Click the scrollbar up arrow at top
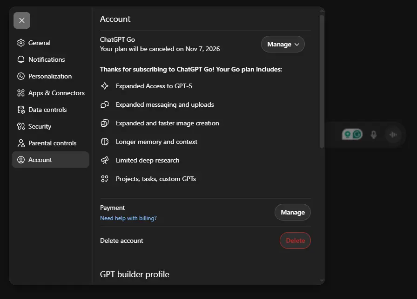This screenshot has width=417, height=299. pyautogui.click(x=322, y=11)
